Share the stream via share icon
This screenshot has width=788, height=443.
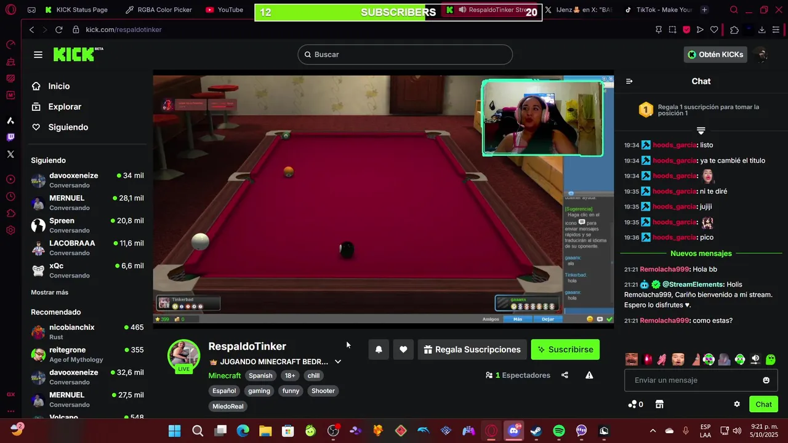click(565, 375)
